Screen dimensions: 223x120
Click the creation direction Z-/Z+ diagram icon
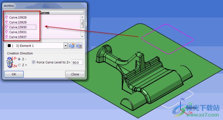[x=11, y=62]
